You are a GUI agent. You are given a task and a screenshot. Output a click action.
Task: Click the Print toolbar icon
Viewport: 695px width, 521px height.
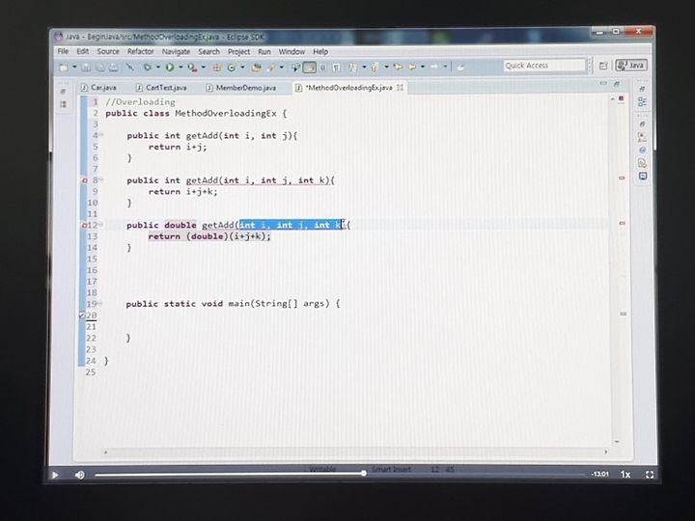114,67
